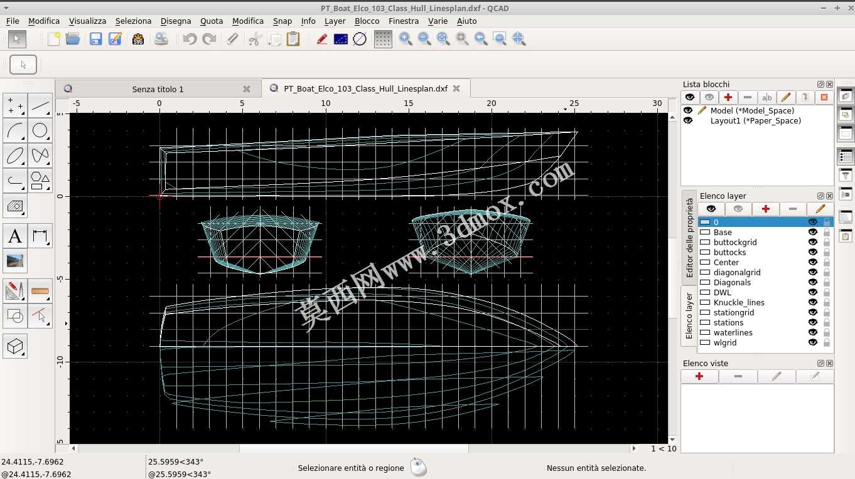Click the red plus add-block icon in Lista blocchi

click(728, 97)
